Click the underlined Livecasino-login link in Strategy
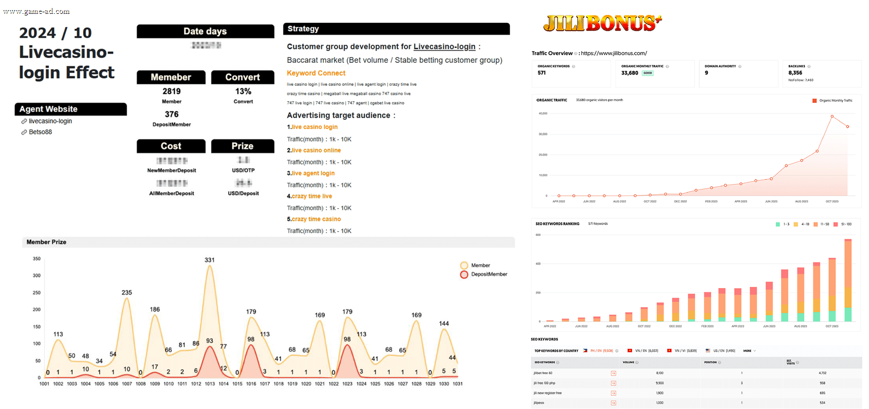 click(x=444, y=47)
